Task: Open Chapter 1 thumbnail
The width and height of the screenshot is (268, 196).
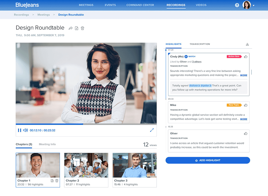Action: pyautogui.click(x=38, y=165)
